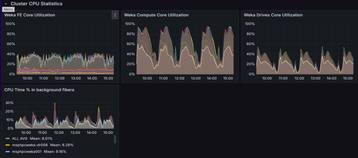Click the Weka Compute Core Utilization title
358x158 pixels.
click(x=156, y=15)
